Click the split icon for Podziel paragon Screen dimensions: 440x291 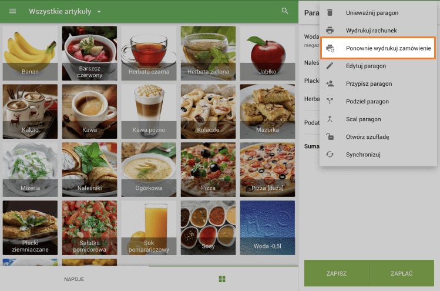[330, 101]
